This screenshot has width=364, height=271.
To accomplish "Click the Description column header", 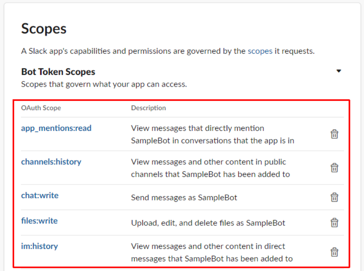I will (148, 108).
